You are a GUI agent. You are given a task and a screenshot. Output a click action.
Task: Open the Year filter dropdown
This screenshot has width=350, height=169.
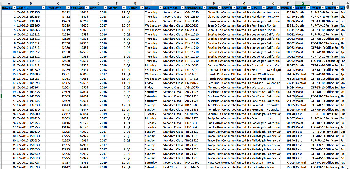[x=105, y=8]
